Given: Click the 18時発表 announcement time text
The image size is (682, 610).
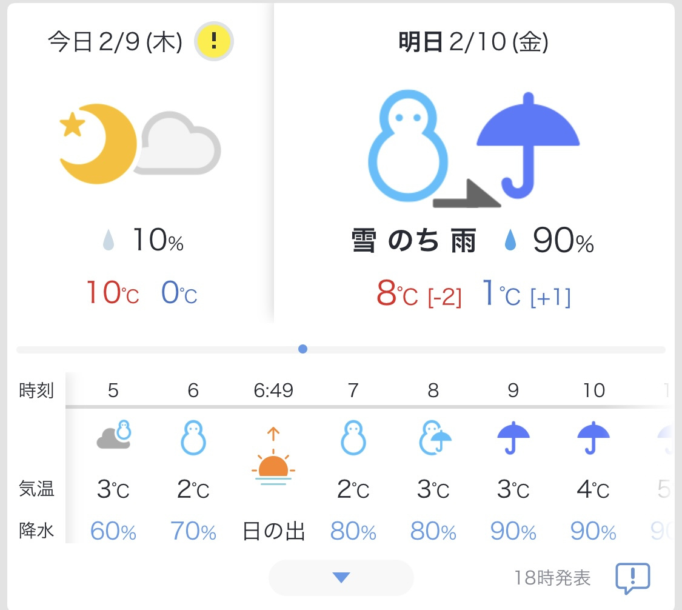Looking at the screenshot, I should [552, 578].
